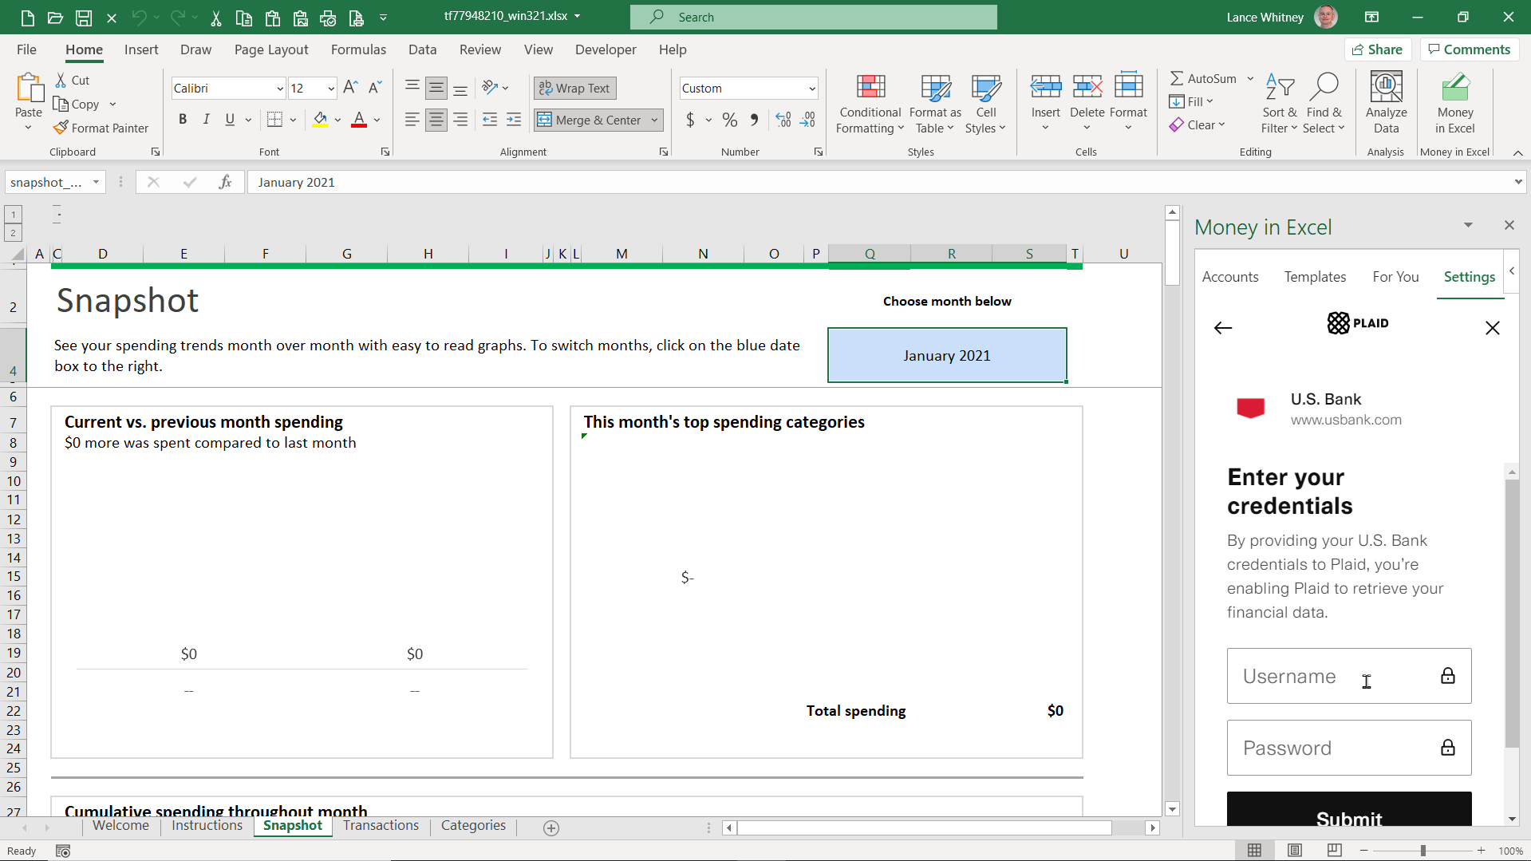The height and width of the screenshot is (861, 1531).
Task: Open font color dropdown arrow
Action: click(377, 120)
